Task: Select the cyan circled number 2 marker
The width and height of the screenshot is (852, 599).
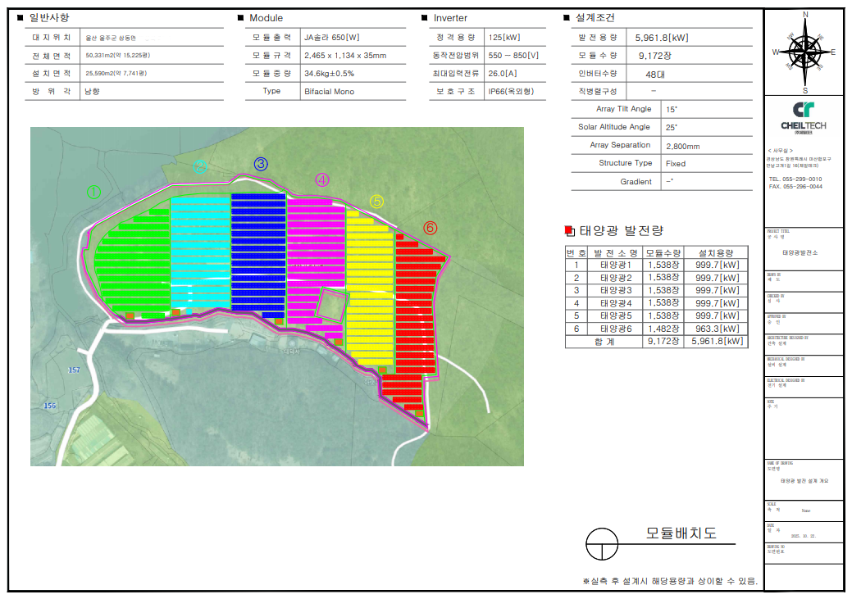Action: click(199, 166)
